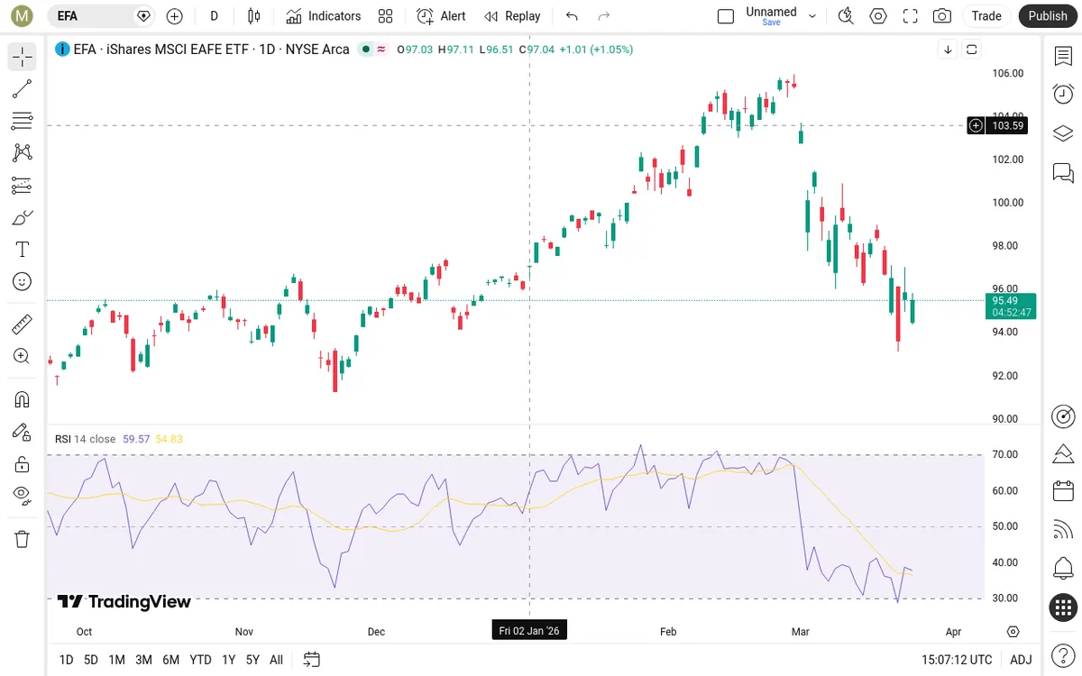This screenshot has width=1082, height=676.
Task: Select the 5Y time range
Action: (252, 660)
